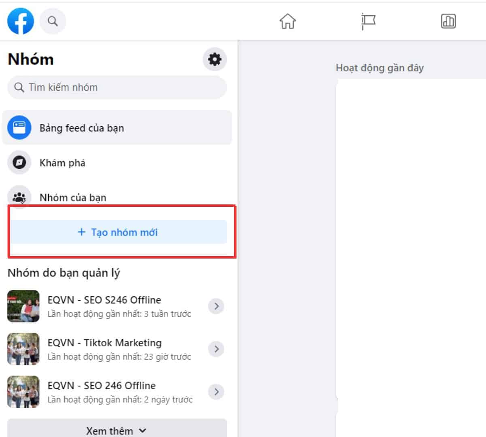Open group settings gear icon
Viewport: 486px width, 437px height.
(x=215, y=59)
